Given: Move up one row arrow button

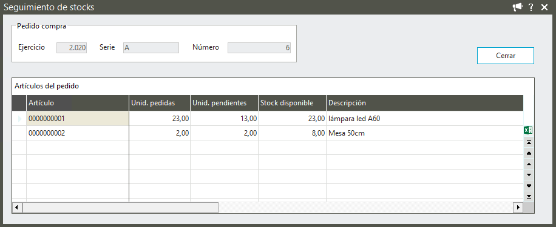Looking at the screenshot, I should [529, 164].
